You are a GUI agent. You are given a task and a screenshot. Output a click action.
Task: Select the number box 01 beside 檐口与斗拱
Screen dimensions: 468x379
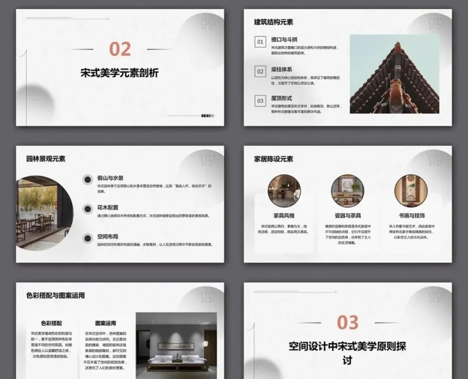pyautogui.click(x=260, y=42)
